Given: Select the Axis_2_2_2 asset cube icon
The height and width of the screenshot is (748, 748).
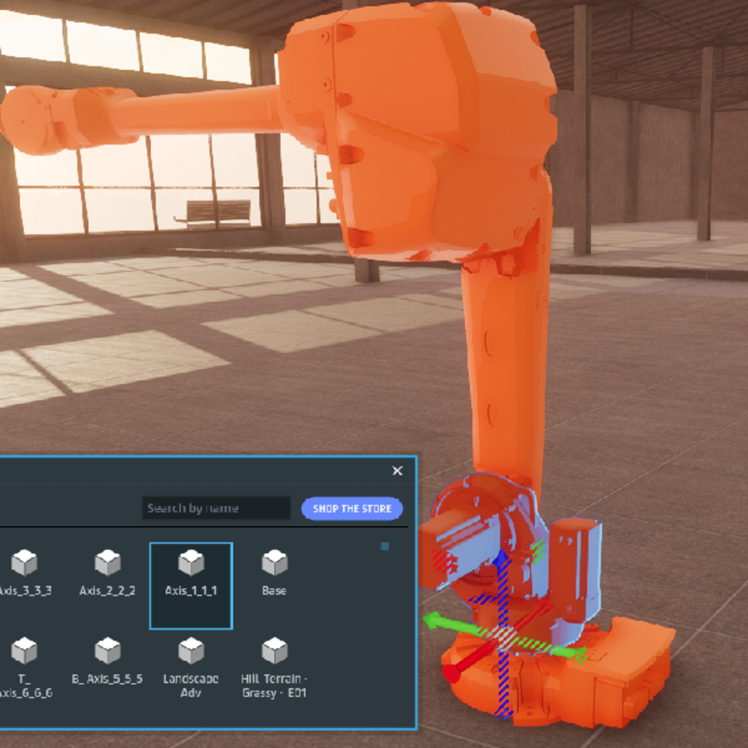Looking at the screenshot, I should pyautogui.click(x=107, y=563).
